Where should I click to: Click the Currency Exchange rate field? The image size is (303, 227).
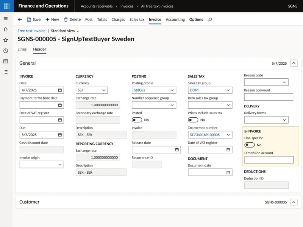(98, 105)
